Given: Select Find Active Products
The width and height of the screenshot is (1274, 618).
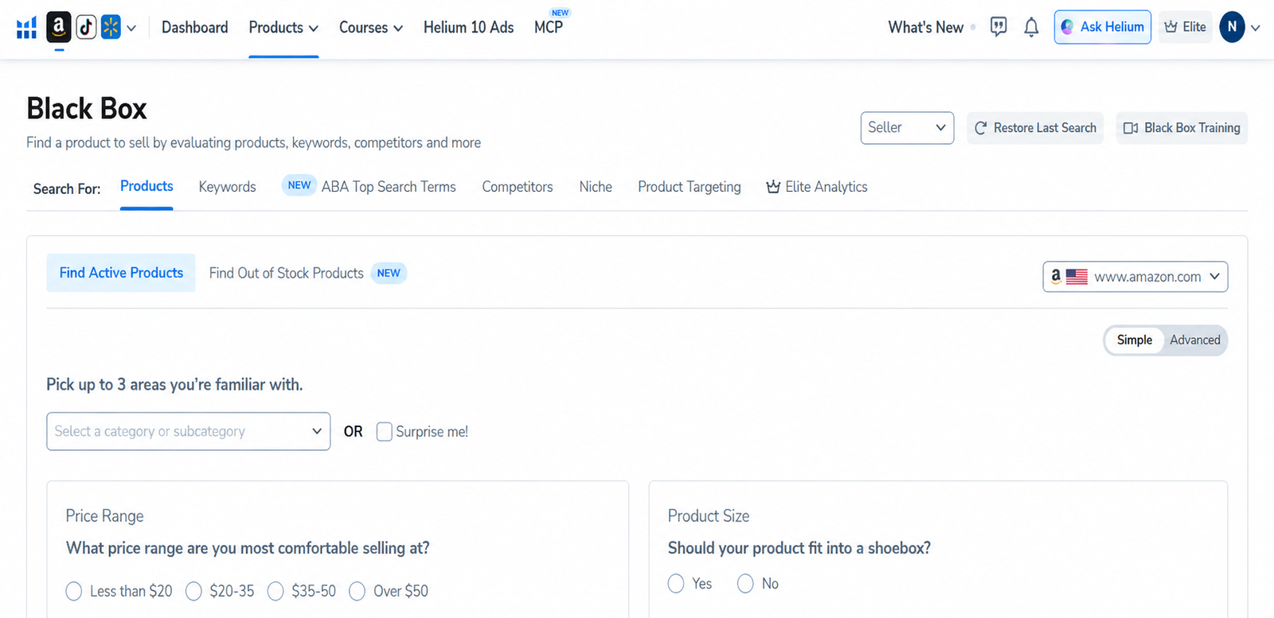Looking at the screenshot, I should pos(121,273).
